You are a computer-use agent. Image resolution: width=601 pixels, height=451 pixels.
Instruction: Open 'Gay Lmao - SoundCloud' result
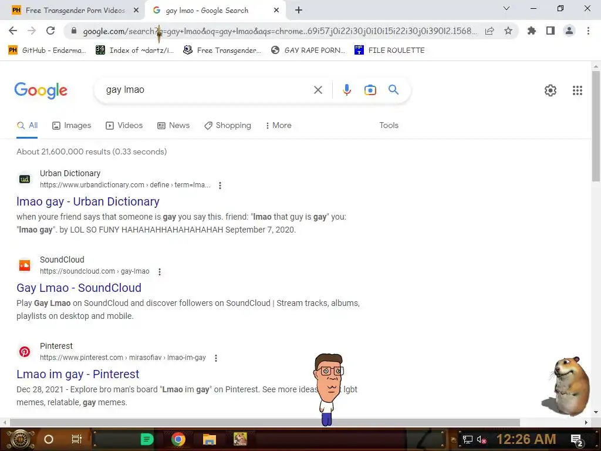(79, 288)
